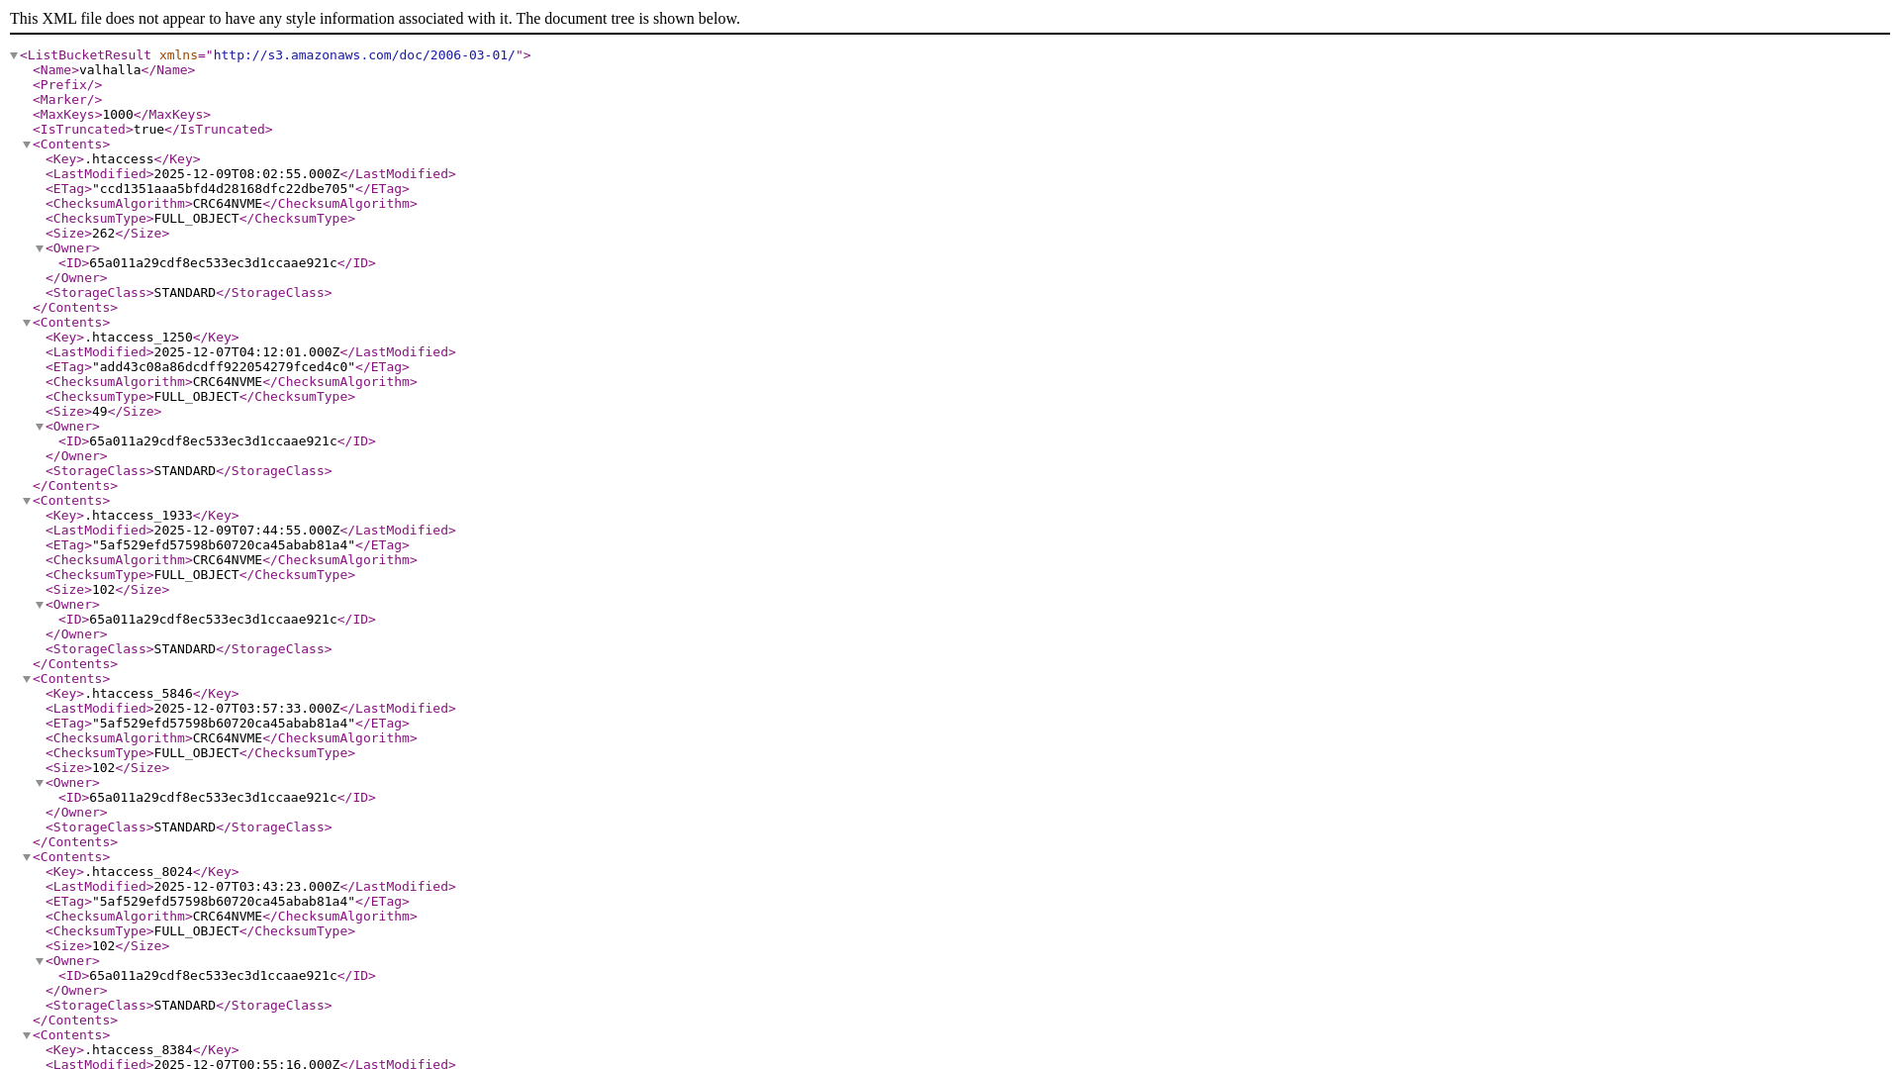Viewport: 1900px width, 1069px height.
Task: Collapse the Contents node for .htaccess_8384
Action: point(27,1035)
